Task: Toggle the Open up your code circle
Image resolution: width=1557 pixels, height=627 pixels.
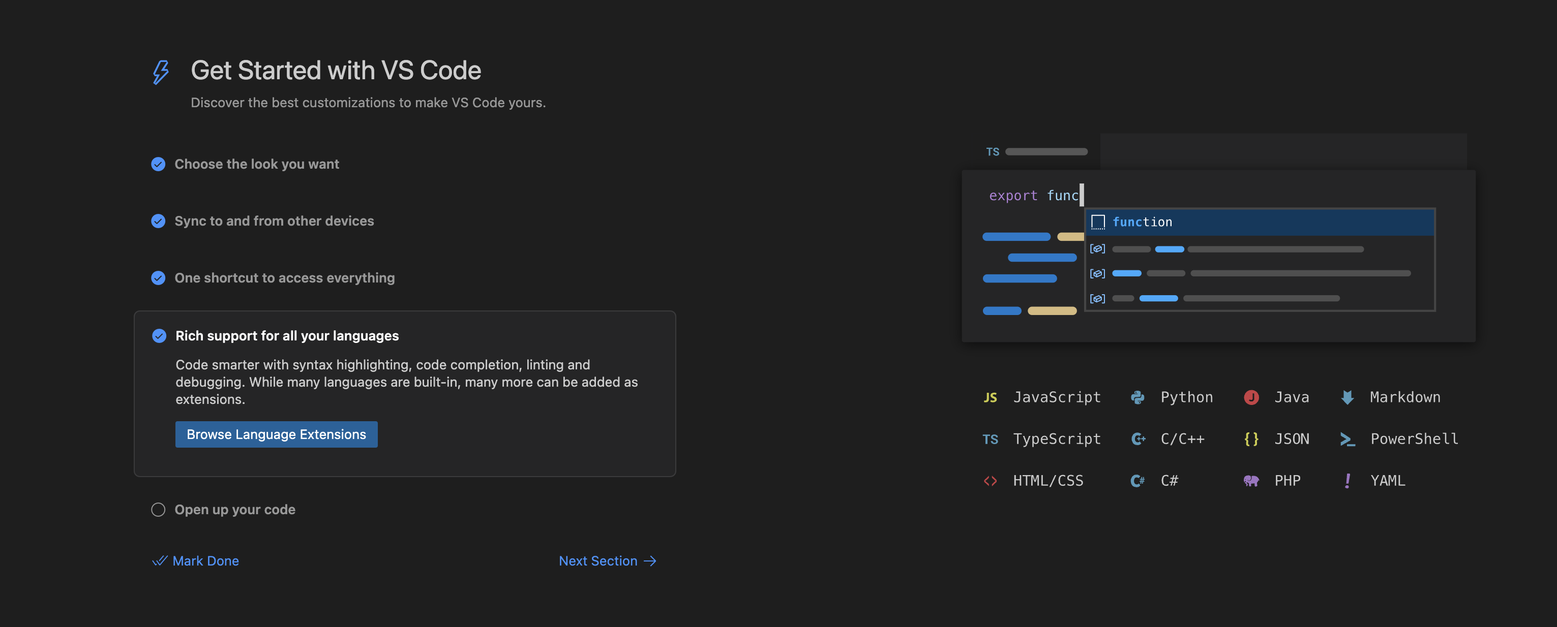Action: [158, 510]
